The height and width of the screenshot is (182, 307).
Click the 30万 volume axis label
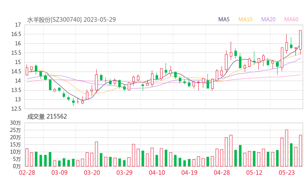(15, 123)
